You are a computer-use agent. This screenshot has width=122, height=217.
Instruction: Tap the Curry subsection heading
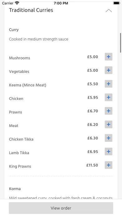pyautogui.click(x=14, y=30)
